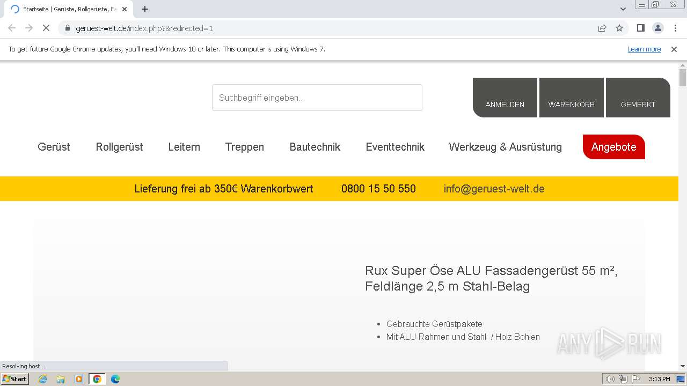Image resolution: width=687 pixels, height=386 pixels.
Task: Open File Explorer from taskbar
Action: pos(61,379)
